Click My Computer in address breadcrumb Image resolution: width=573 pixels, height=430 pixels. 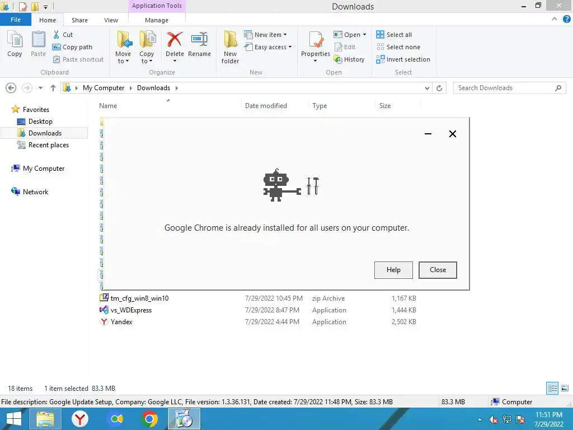[104, 88]
